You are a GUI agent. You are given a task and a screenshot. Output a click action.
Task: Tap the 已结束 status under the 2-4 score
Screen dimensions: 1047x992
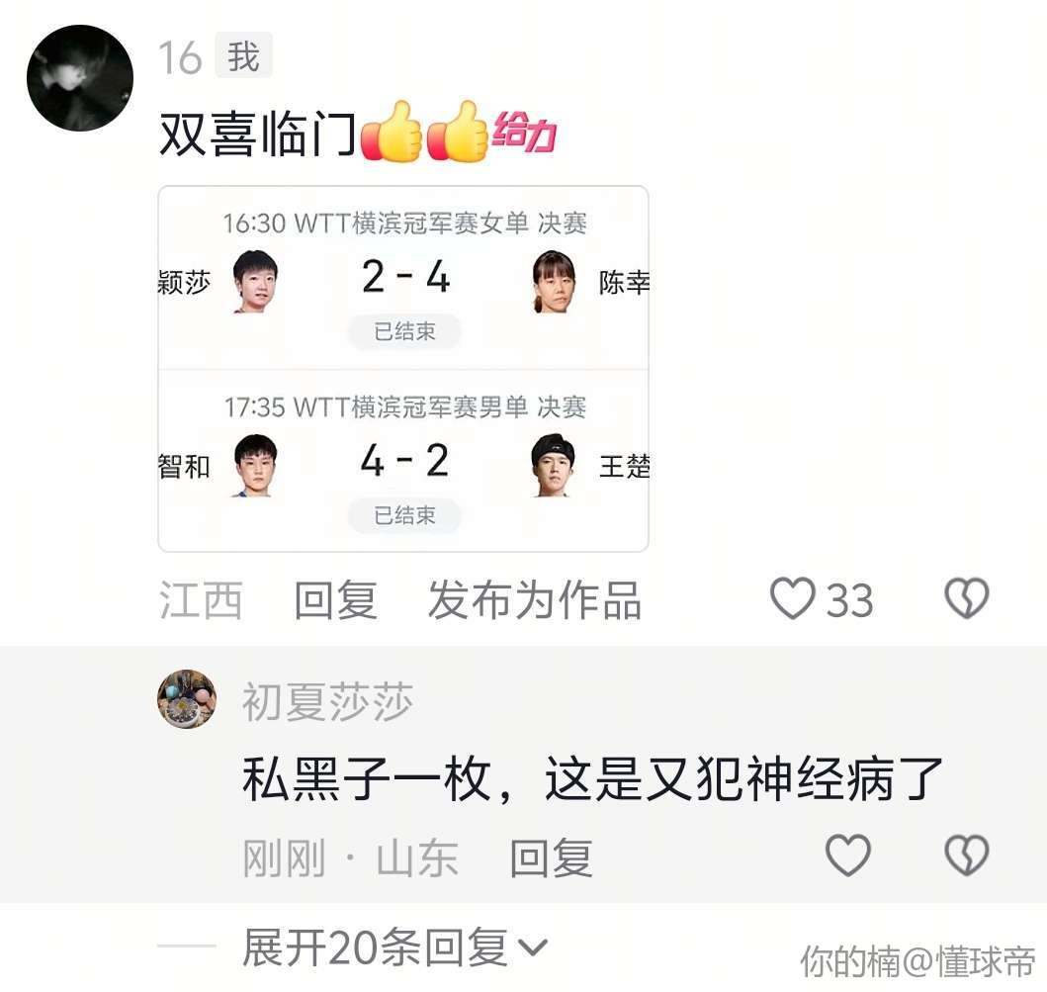[404, 331]
